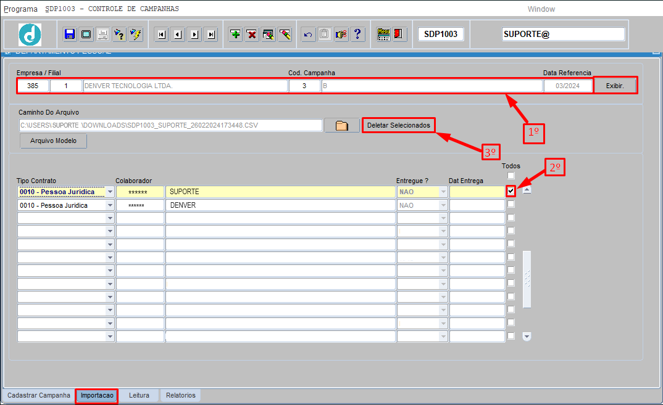The image size is (663, 405).
Task: Click the pointing hand list-of-values icon
Action: pos(341,34)
